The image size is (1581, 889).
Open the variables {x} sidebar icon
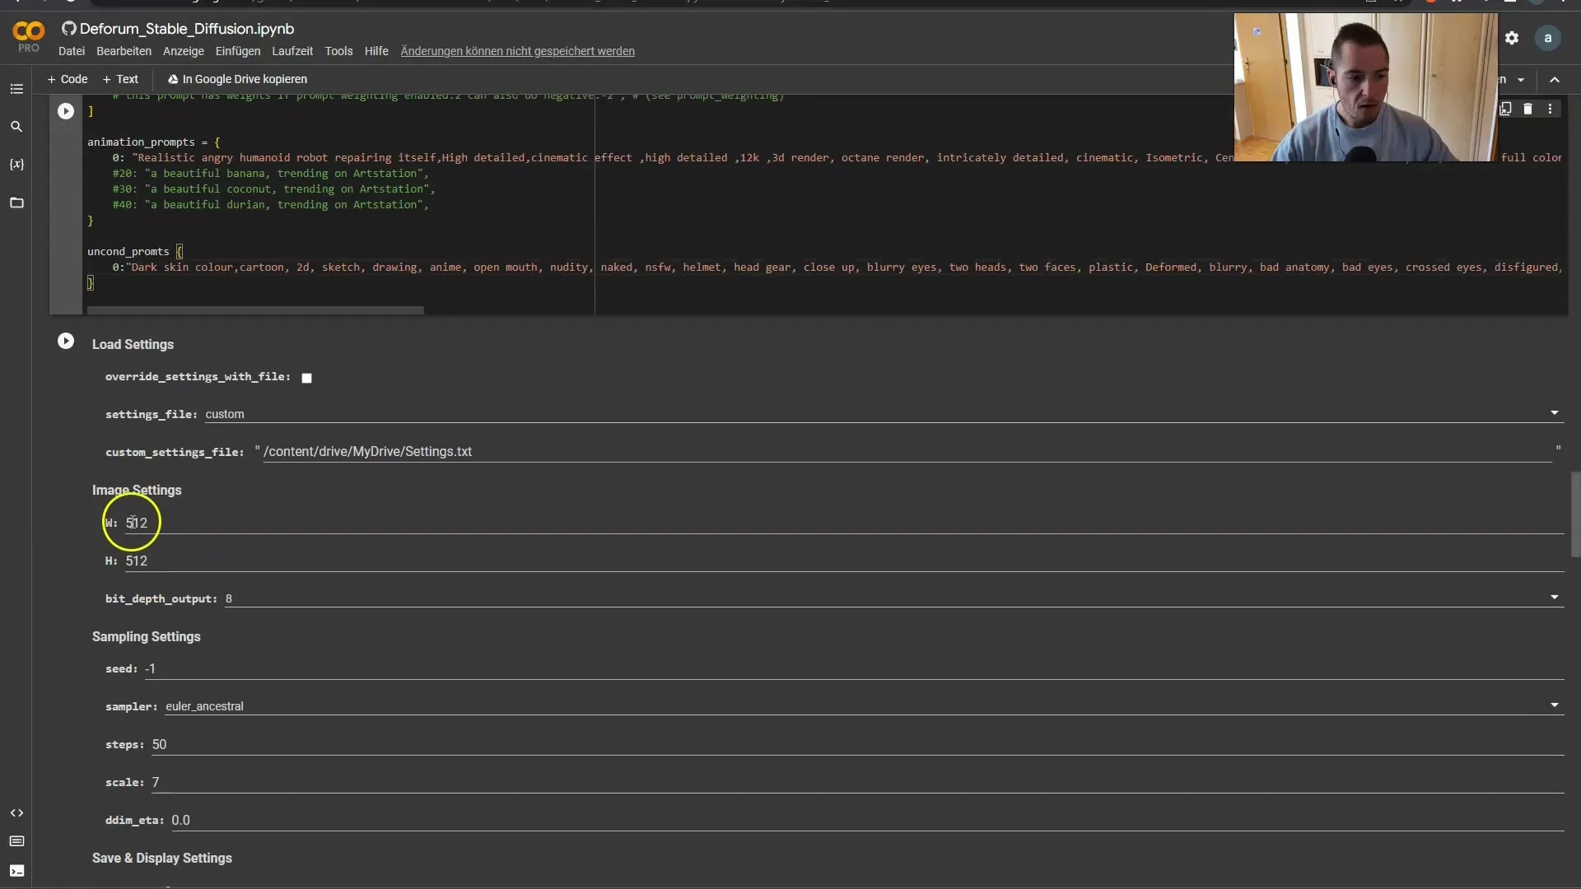pos(16,165)
